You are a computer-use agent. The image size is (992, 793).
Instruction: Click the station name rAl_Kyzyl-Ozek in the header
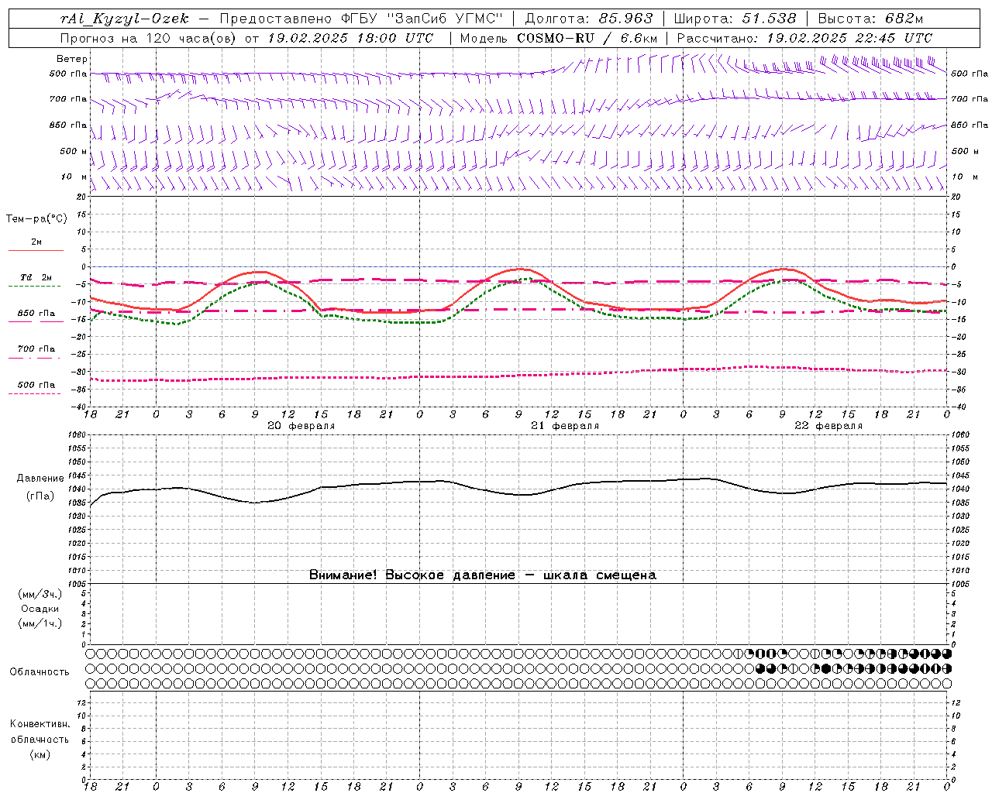tap(124, 19)
